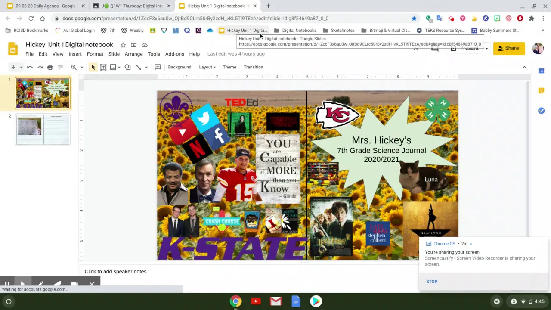Collapse the Chrome OS notification chevron

click(x=471, y=244)
